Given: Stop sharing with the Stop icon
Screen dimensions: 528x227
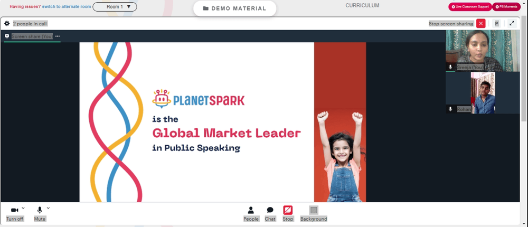Looking at the screenshot, I should pyautogui.click(x=288, y=210).
